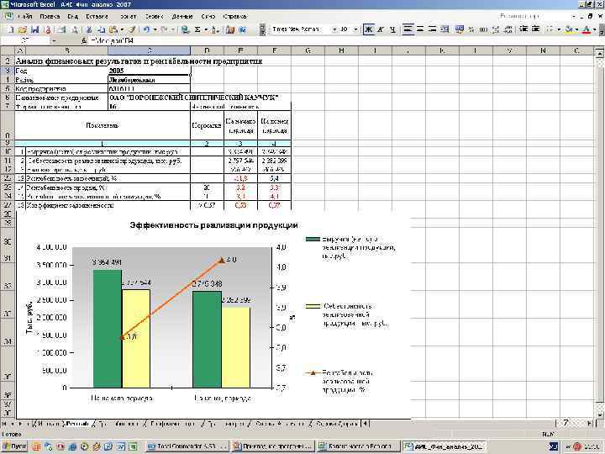Click the AutoSum sigma icon

click(x=197, y=29)
